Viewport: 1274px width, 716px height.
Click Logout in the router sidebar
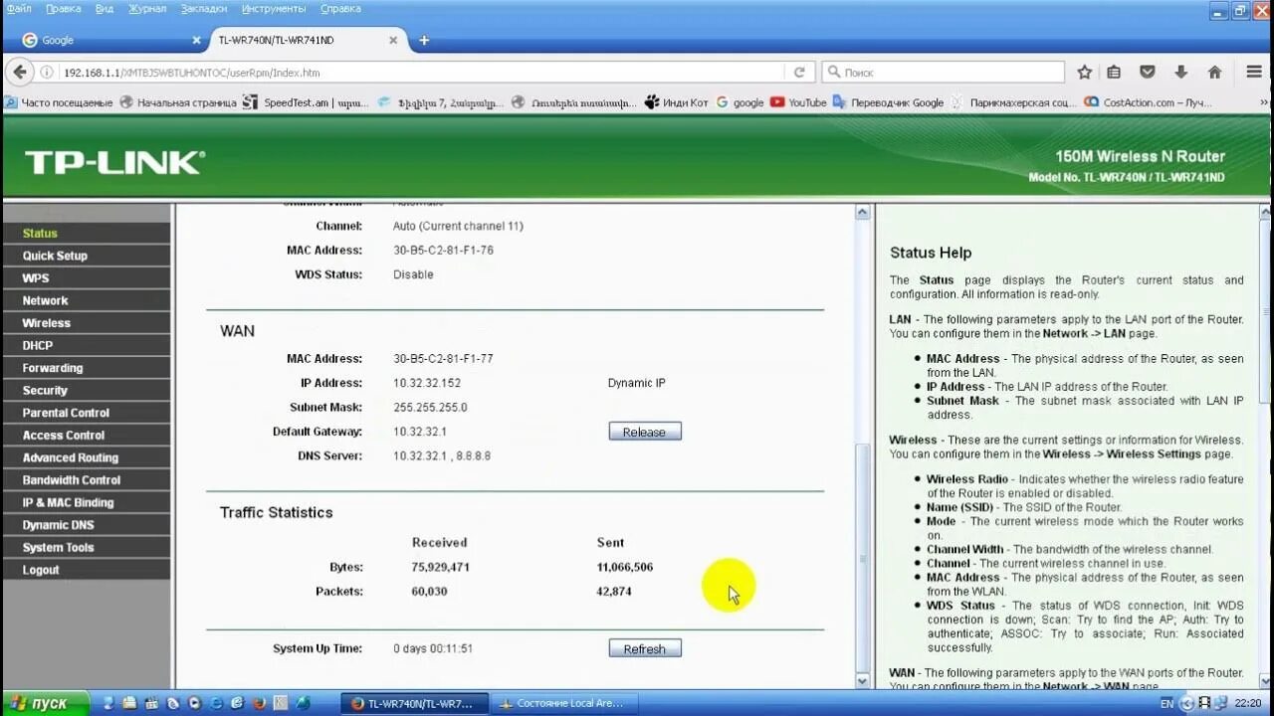[87, 571]
